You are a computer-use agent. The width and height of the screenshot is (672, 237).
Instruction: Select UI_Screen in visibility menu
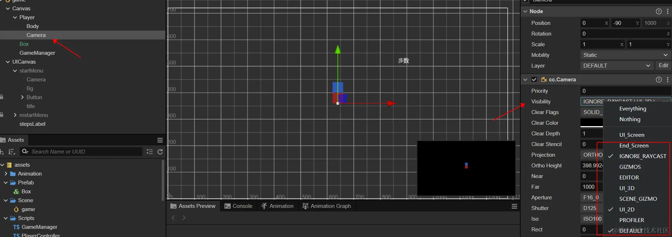632,135
